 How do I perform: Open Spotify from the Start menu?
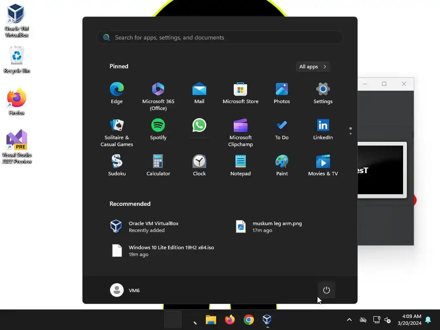click(158, 129)
